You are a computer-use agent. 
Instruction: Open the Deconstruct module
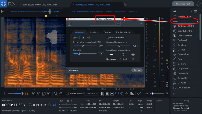184,87
